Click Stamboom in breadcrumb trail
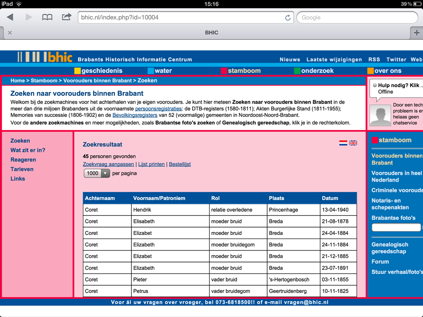423x317 pixels. click(44, 80)
